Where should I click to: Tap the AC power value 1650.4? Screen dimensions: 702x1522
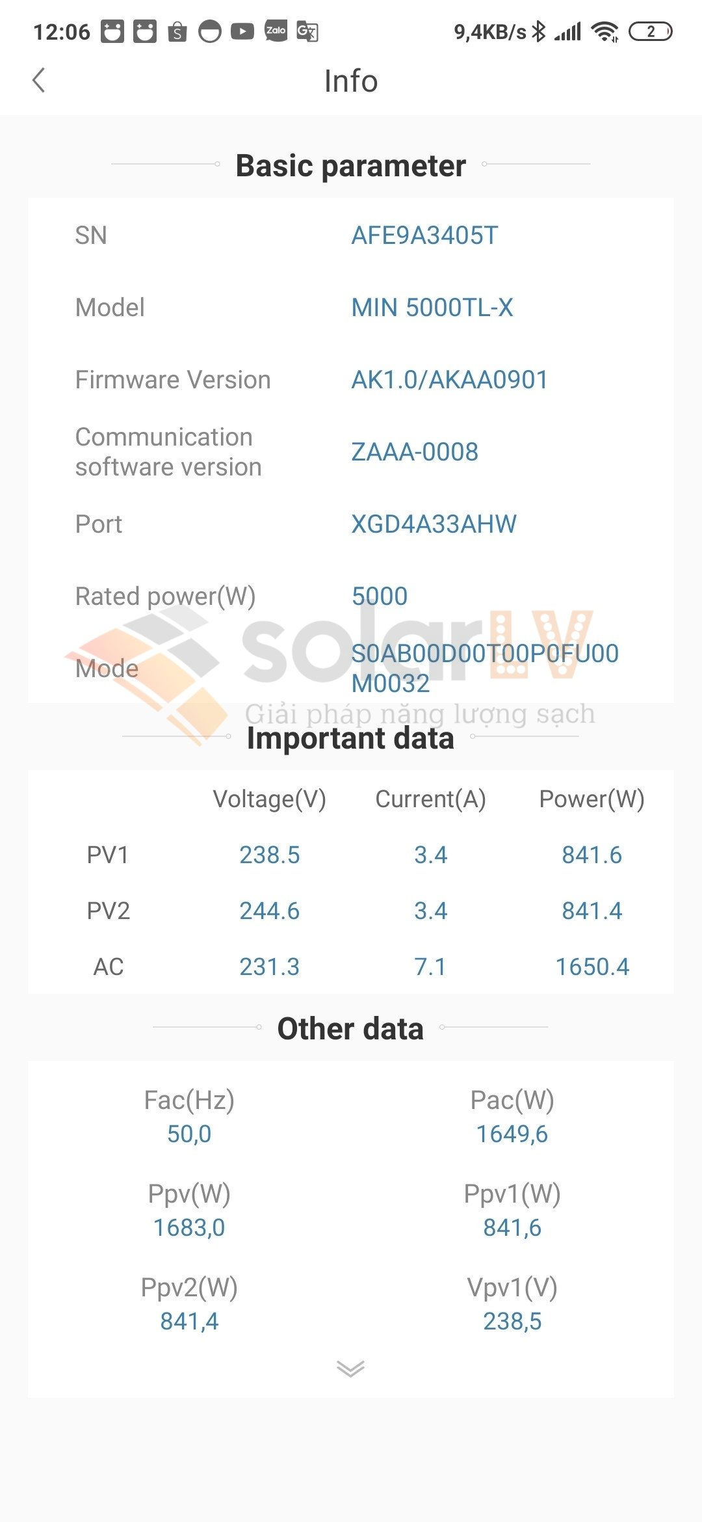[592, 967]
